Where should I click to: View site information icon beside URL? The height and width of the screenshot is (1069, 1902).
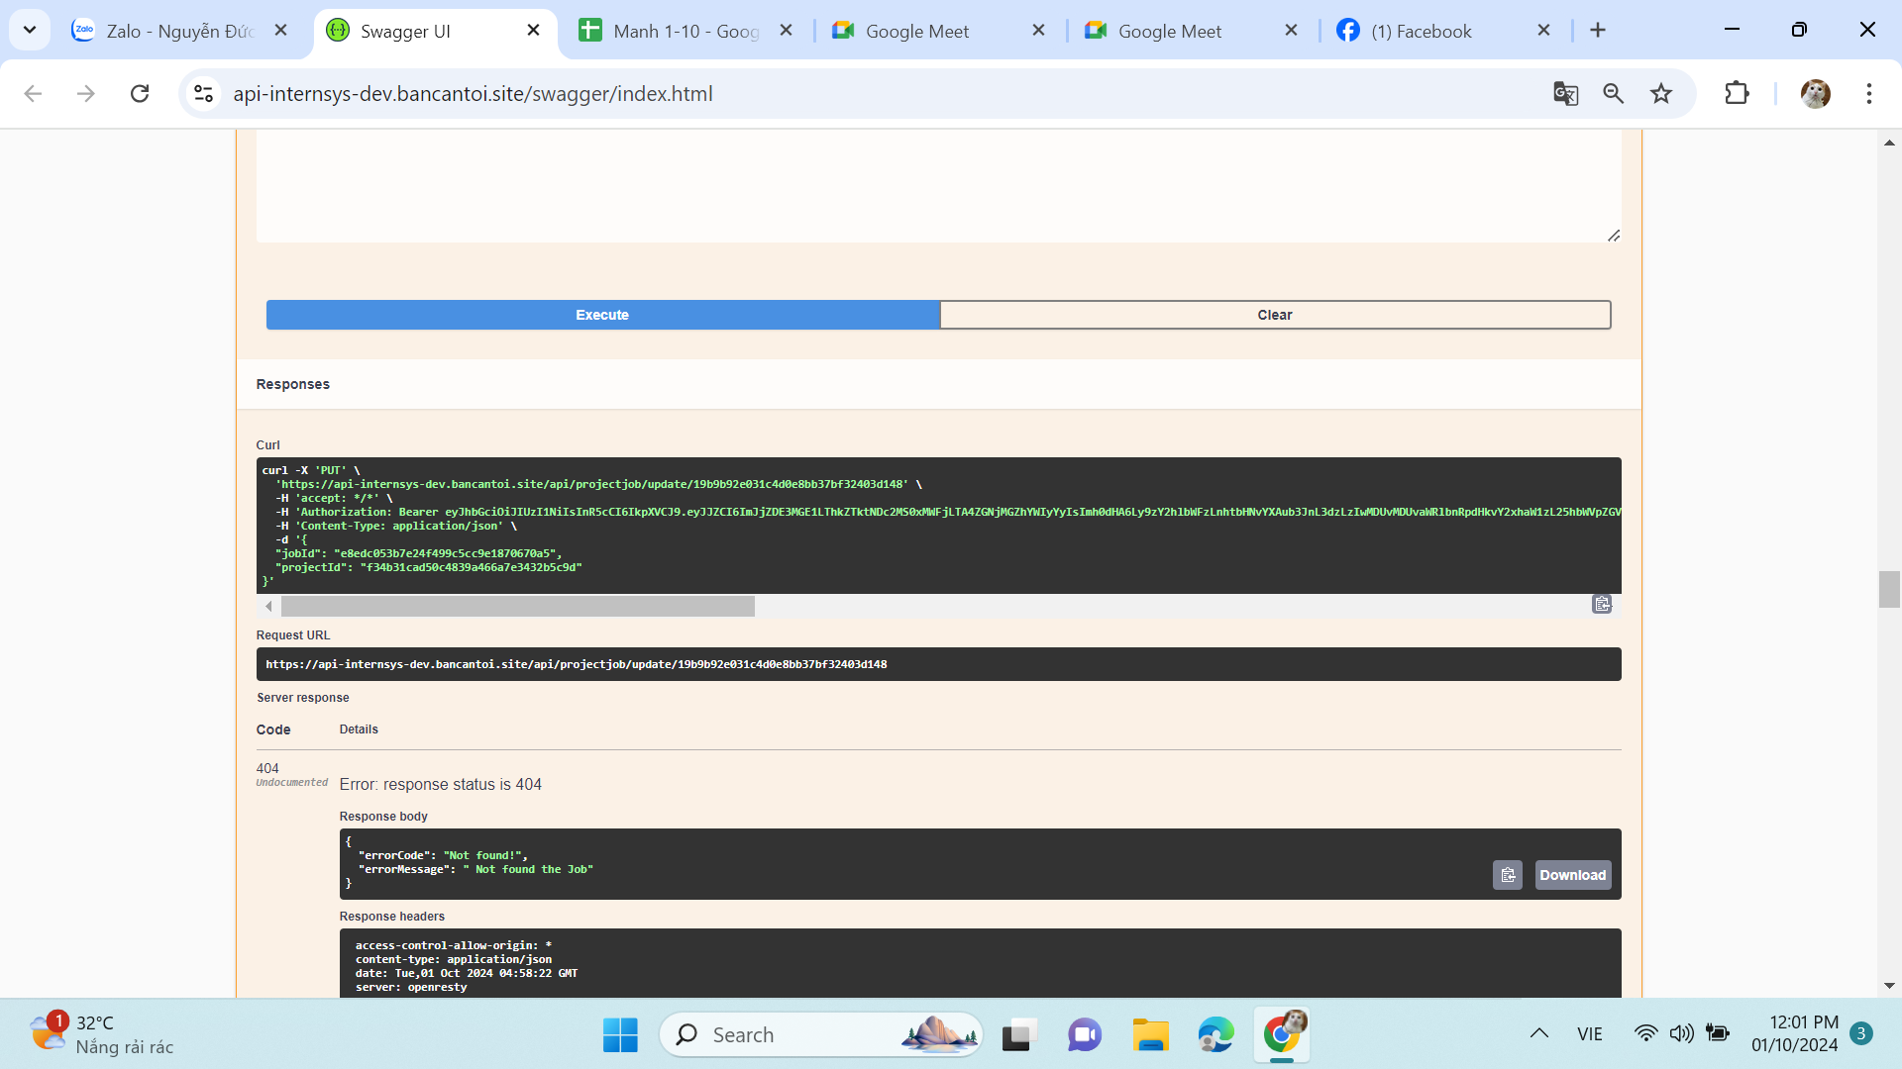click(x=204, y=94)
